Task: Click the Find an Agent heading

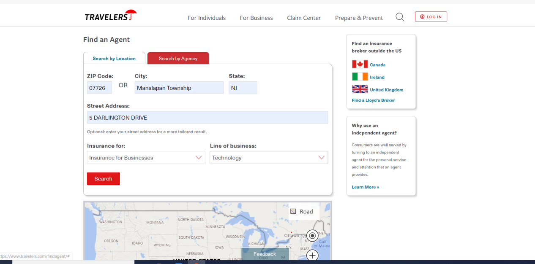Action: 106,40
